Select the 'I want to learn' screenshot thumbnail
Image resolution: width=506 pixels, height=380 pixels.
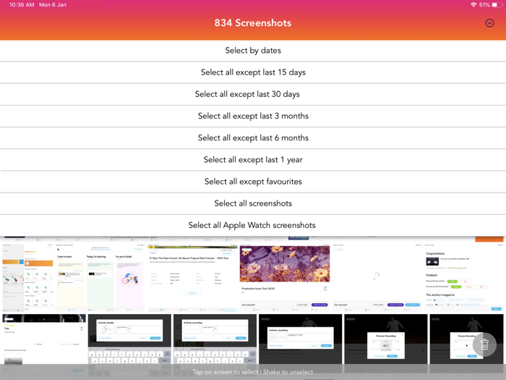coord(71,275)
